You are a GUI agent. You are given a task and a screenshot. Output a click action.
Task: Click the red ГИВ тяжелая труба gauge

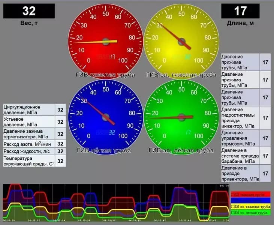[x=106, y=42]
